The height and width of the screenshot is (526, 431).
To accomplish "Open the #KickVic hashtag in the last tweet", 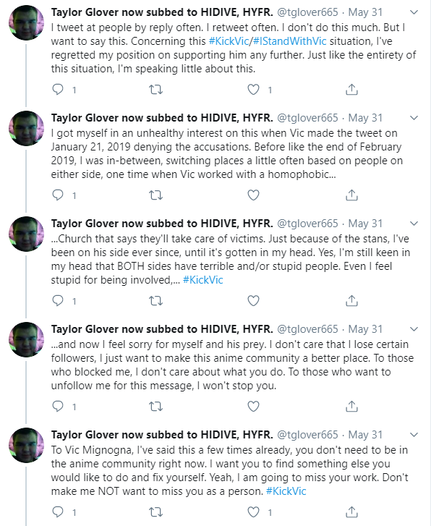I will pos(286,491).
